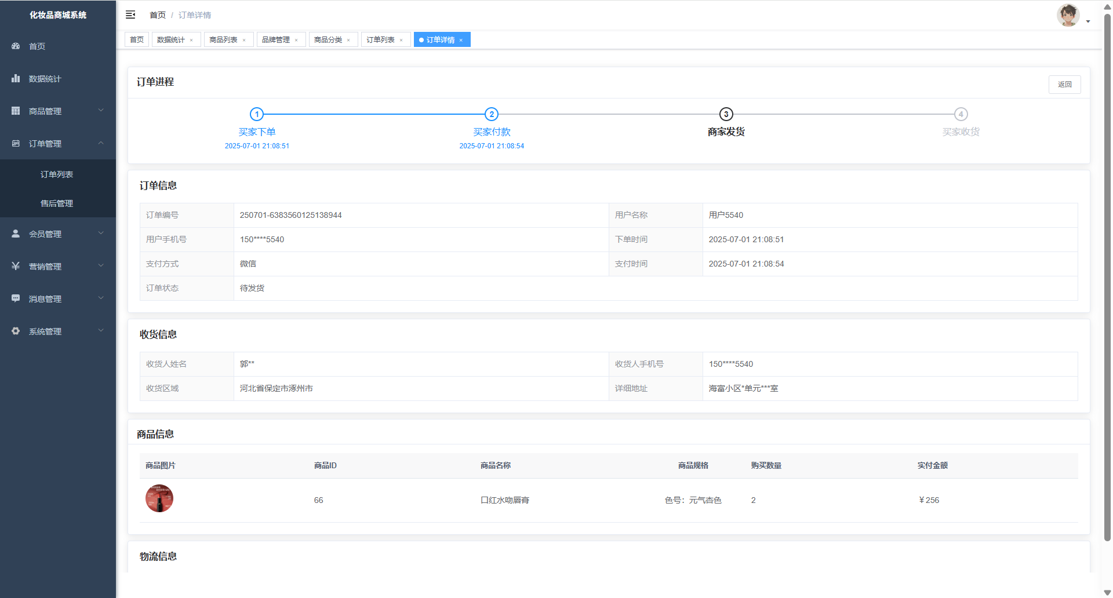Close the 数据统计 tab
This screenshot has width=1113, height=598.
click(x=191, y=41)
